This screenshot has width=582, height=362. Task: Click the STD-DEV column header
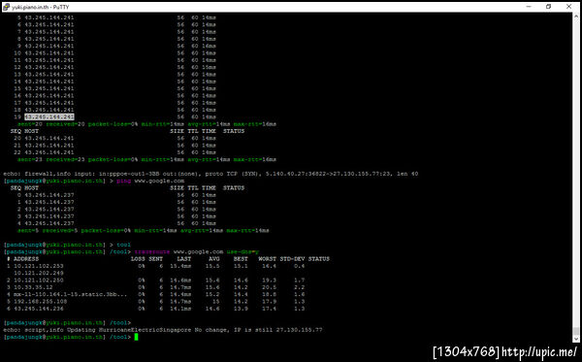(292, 259)
